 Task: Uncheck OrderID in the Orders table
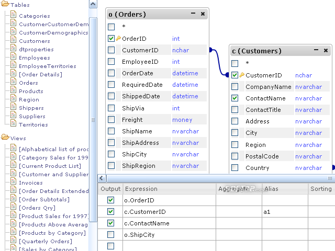click(x=111, y=38)
